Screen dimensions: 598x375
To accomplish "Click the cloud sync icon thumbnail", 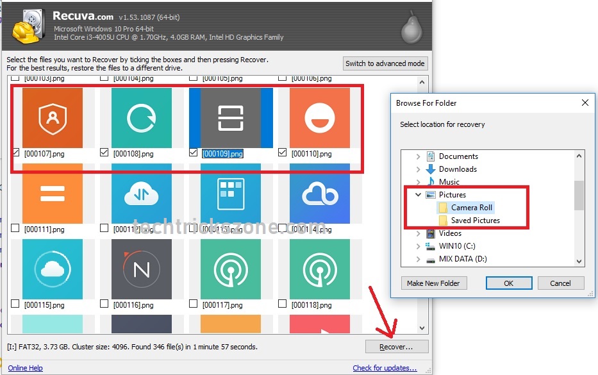I will (142, 194).
